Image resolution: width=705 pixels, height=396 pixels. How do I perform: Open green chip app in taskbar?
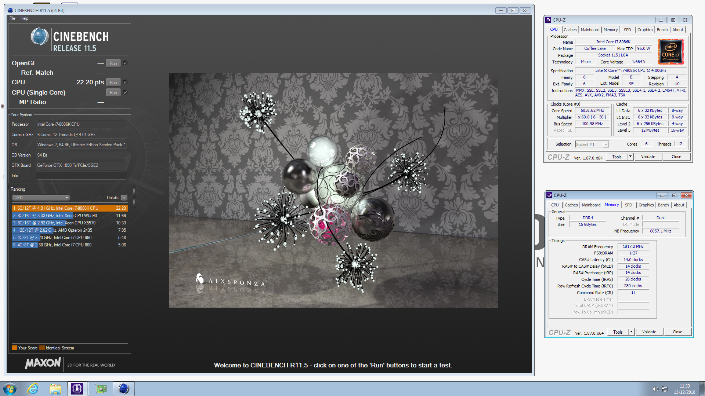click(101, 389)
